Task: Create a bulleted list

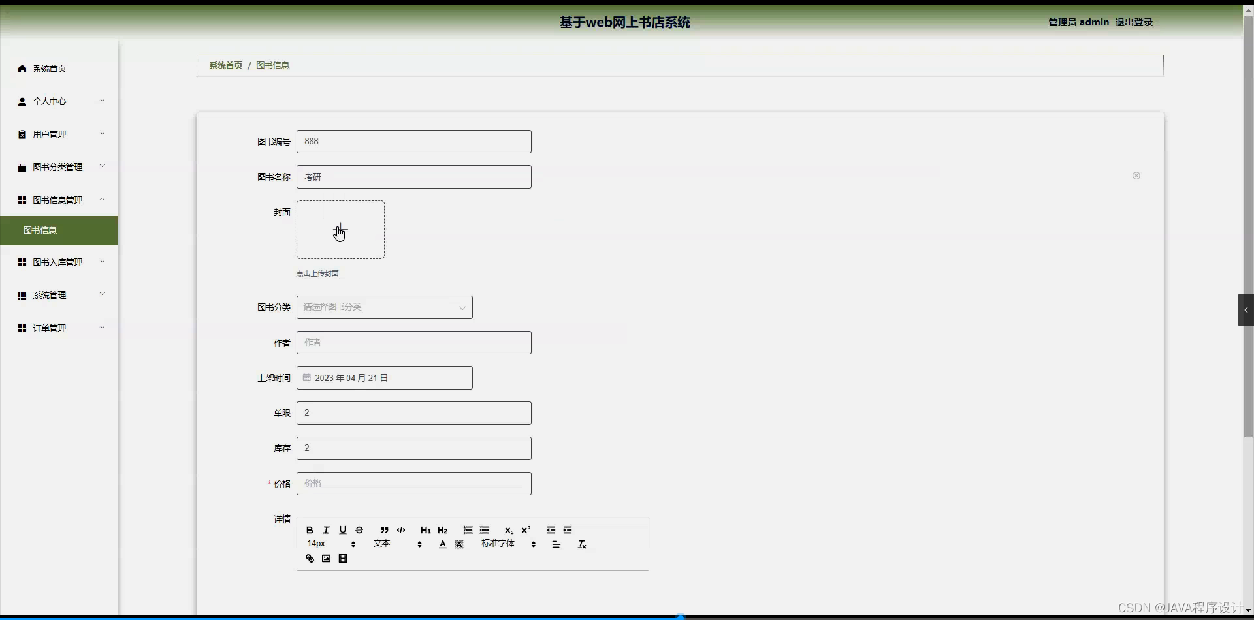Action: pyautogui.click(x=485, y=530)
